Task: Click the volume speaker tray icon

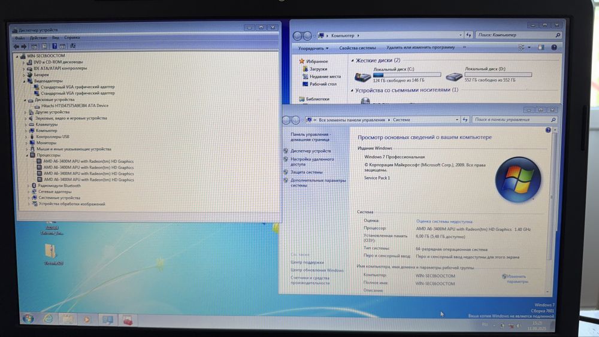Action: click(x=518, y=326)
